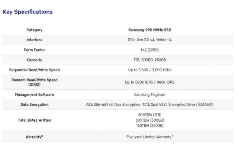Select the 'Capacity' row label
Viewport: 239px width, 147px height.
35,60
